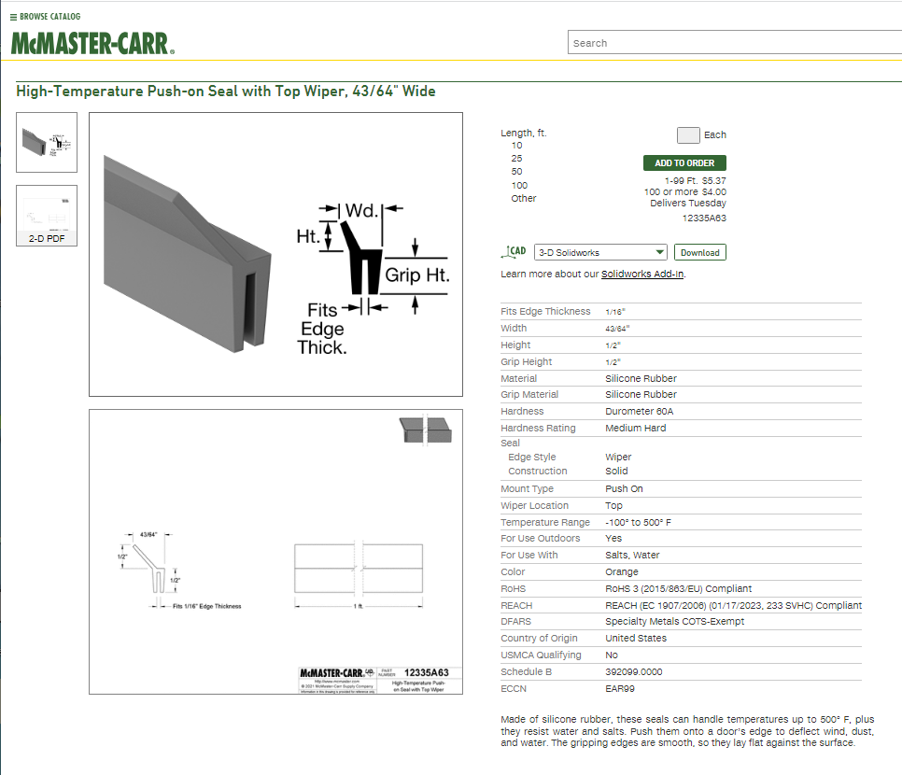Click the Edge Style 'Wiper' value
Viewport: 902px width, 775px height.
618,457
